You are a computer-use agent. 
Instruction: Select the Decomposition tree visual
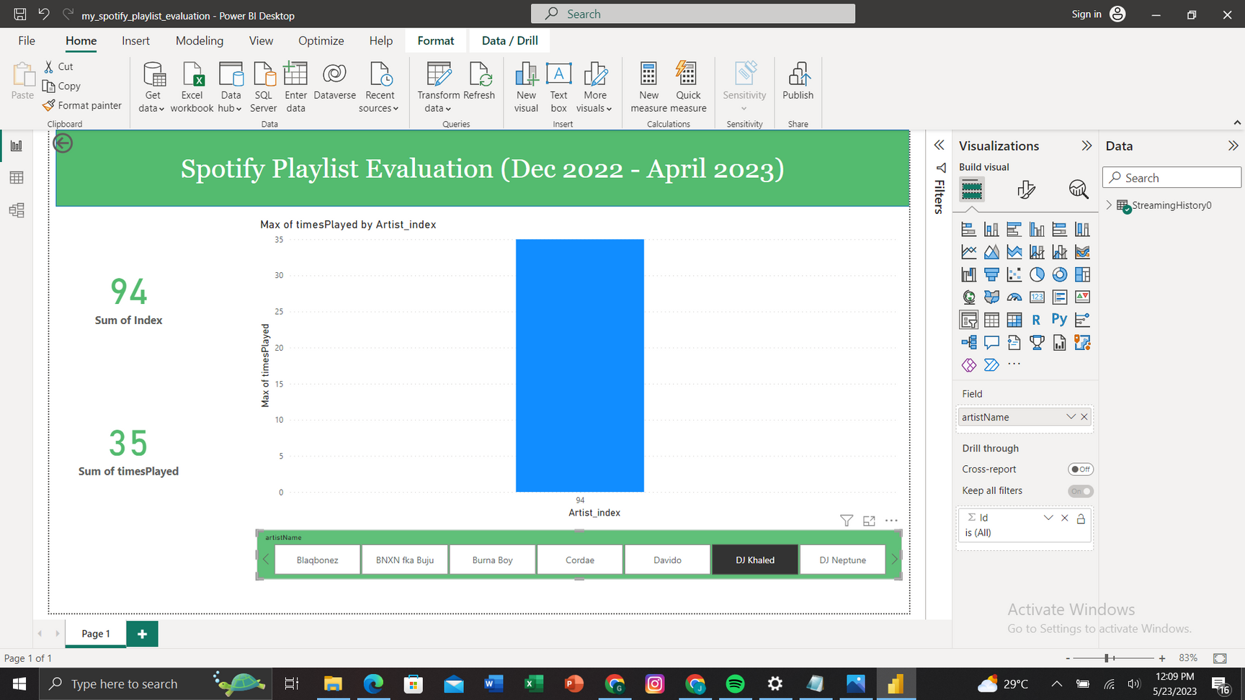968,342
